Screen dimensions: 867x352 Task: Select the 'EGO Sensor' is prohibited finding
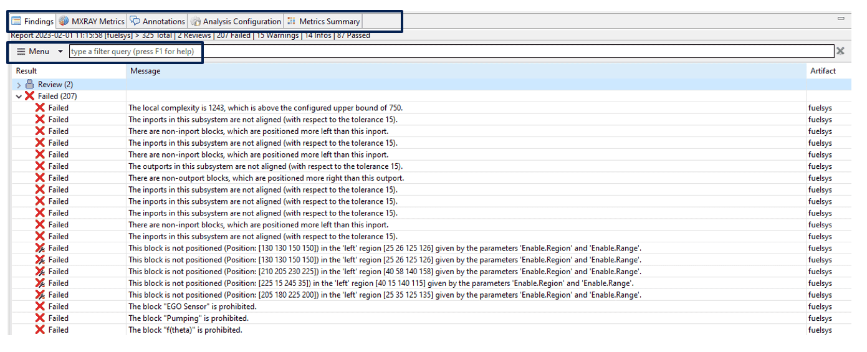click(x=193, y=307)
